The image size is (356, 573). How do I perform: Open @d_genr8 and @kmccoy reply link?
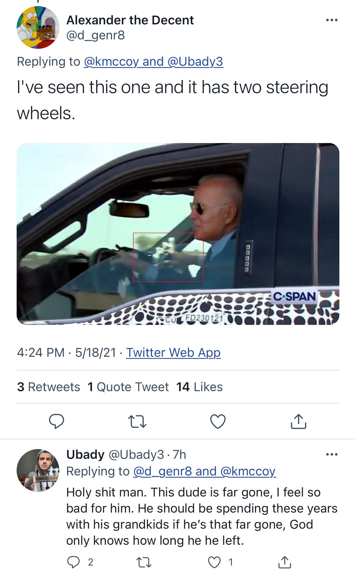pos(204,471)
